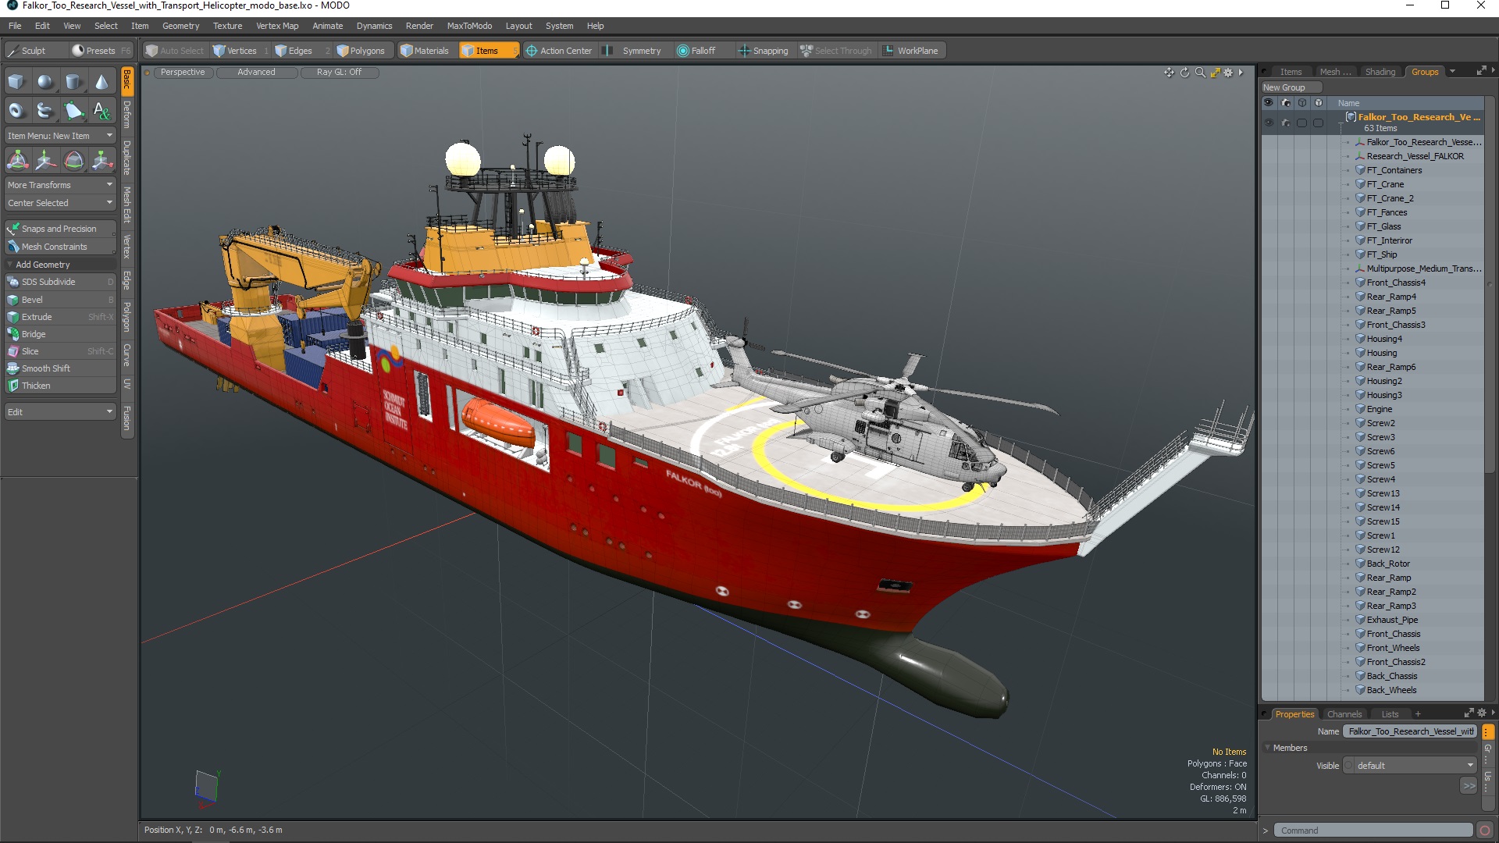Click Extrude tool
Viewport: 1499px width, 843px height.
60,317
